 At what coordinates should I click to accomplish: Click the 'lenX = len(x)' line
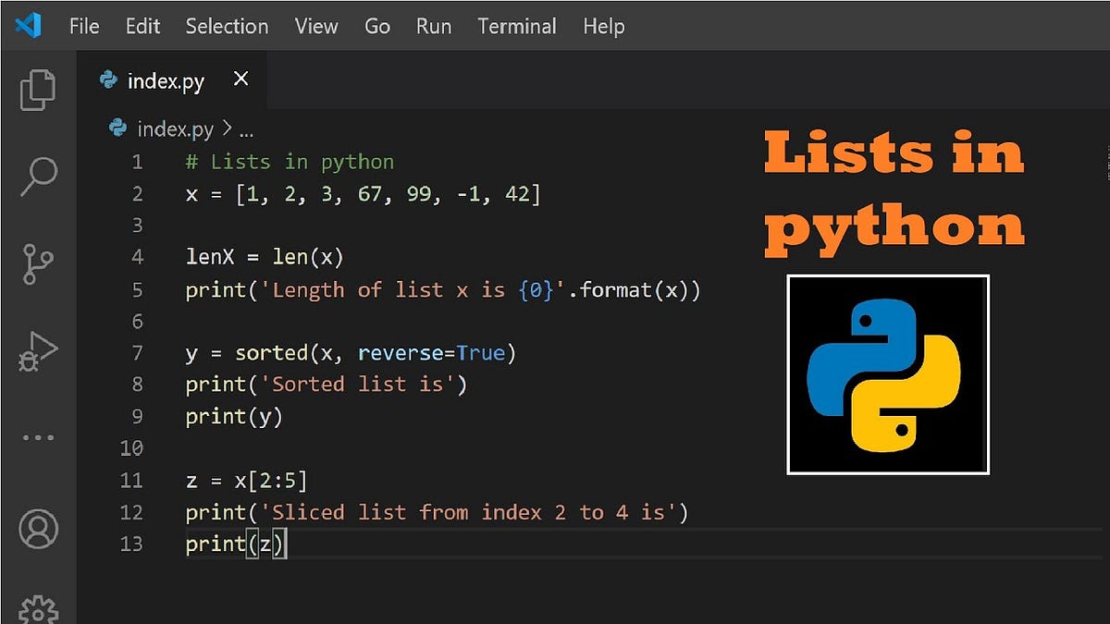click(265, 257)
